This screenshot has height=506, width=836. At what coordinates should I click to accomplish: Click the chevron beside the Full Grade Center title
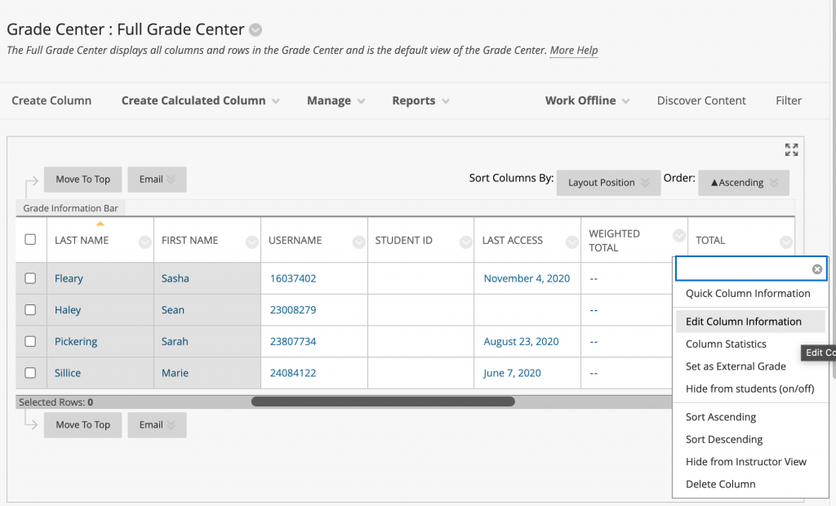[255, 29]
